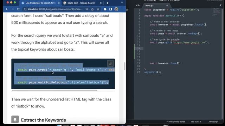Image resolution: width=225 pixels, height=126 pixels.
Task: Open new Chrome tab
Action: point(107,3)
